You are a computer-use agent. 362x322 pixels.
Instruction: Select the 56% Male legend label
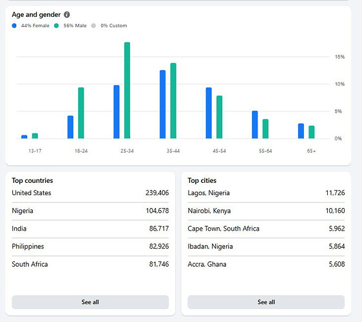75,26
